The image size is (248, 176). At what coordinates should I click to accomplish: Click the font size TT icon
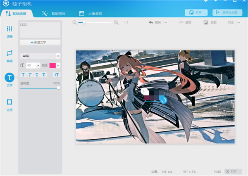[x=22, y=65]
